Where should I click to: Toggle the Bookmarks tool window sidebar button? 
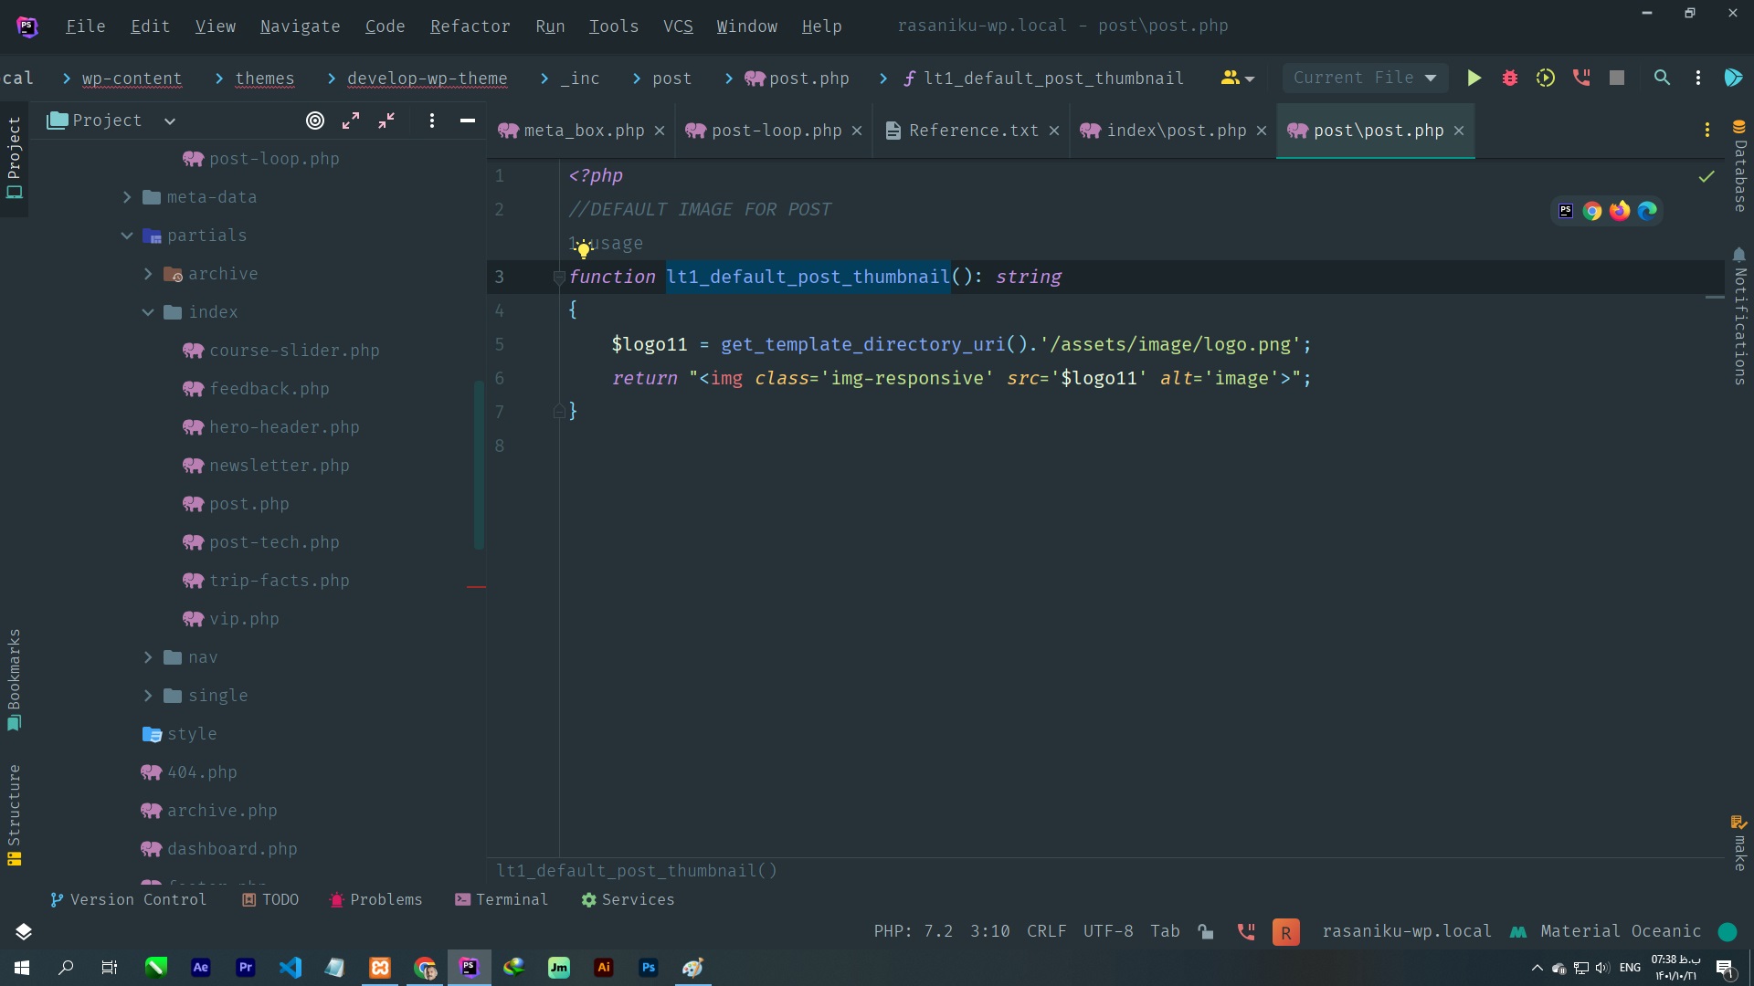point(14,680)
